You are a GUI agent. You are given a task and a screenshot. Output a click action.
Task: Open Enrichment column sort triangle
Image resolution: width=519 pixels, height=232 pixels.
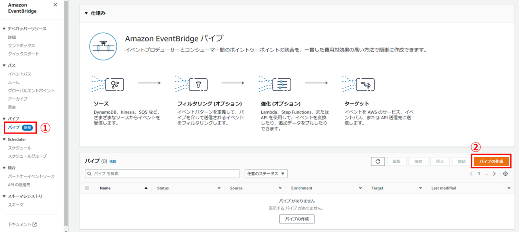tap(360, 188)
